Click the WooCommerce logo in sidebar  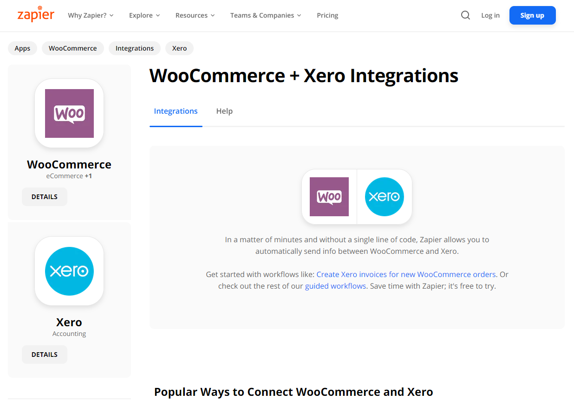click(x=69, y=113)
